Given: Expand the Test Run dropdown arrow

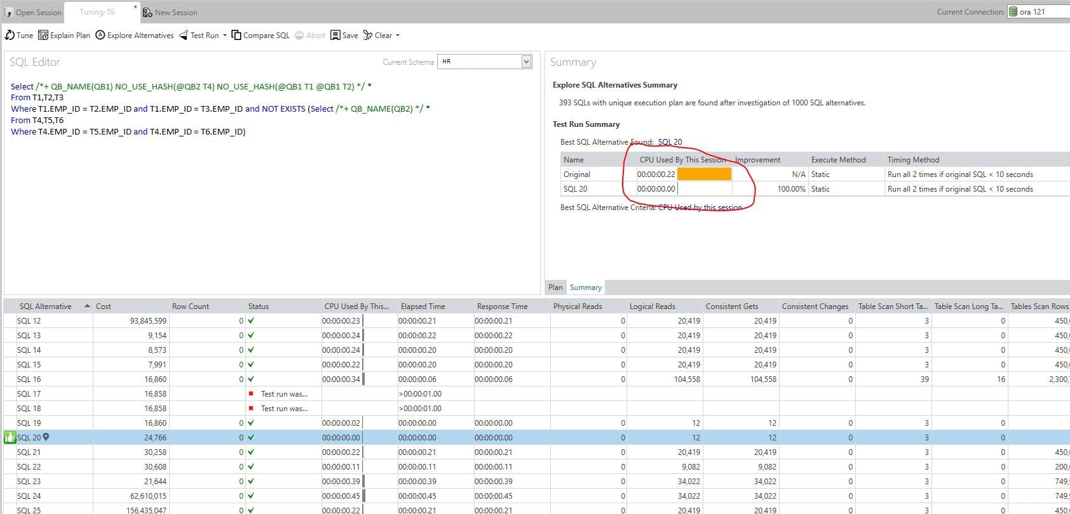Looking at the screenshot, I should (225, 36).
